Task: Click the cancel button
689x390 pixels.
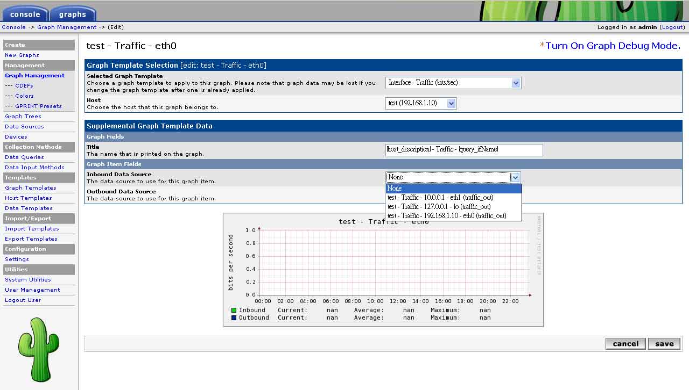Action: pos(625,344)
